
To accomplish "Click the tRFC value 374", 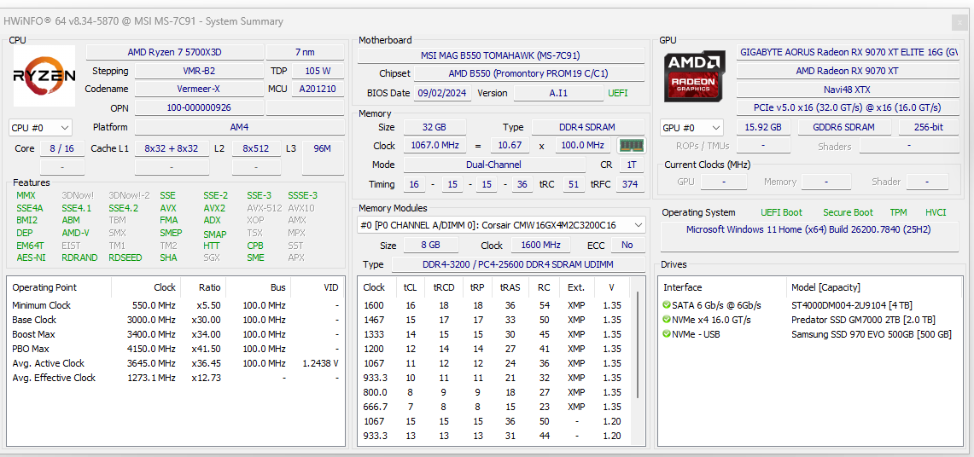I will (x=630, y=185).
